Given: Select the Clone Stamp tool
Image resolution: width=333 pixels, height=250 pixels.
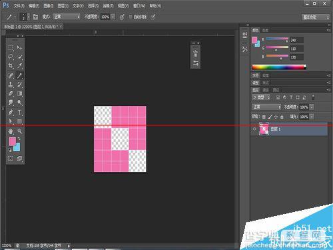Looking at the screenshot, I should click(11, 85).
